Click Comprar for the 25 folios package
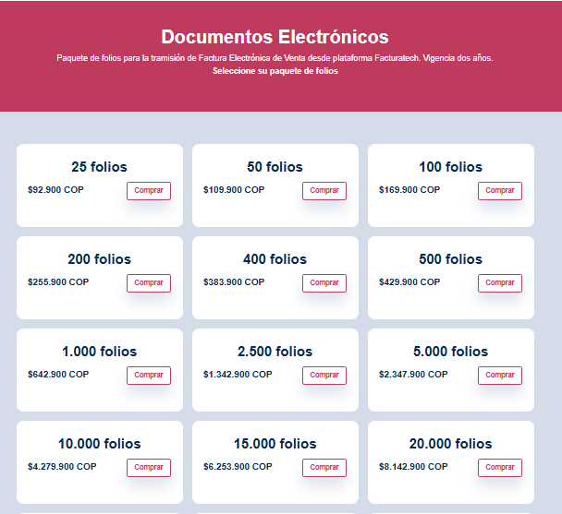 tap(148, 191)
